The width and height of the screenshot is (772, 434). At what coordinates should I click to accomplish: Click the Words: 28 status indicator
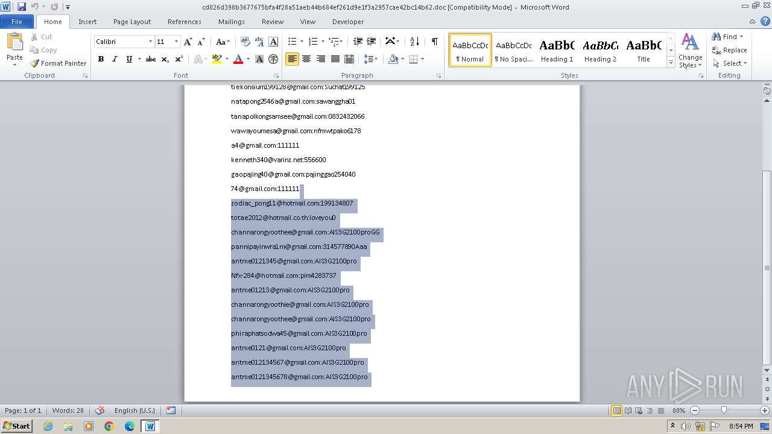tap(68, 410)
